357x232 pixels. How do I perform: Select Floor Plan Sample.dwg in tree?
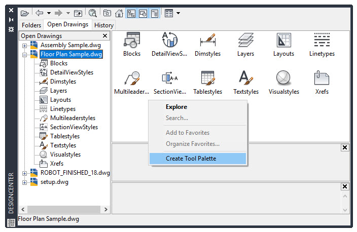point(72,54)
